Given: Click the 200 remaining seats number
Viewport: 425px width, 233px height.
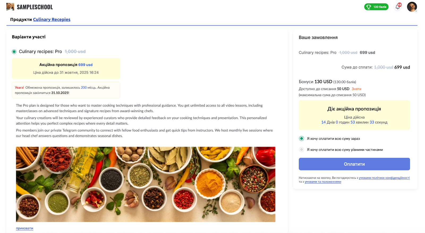Looking at the screenshot, I should click(84, 87).
